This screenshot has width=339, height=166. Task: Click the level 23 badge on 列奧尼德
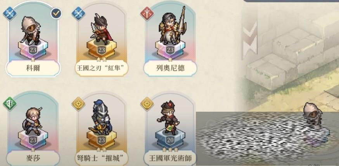[x=170, y=50]
